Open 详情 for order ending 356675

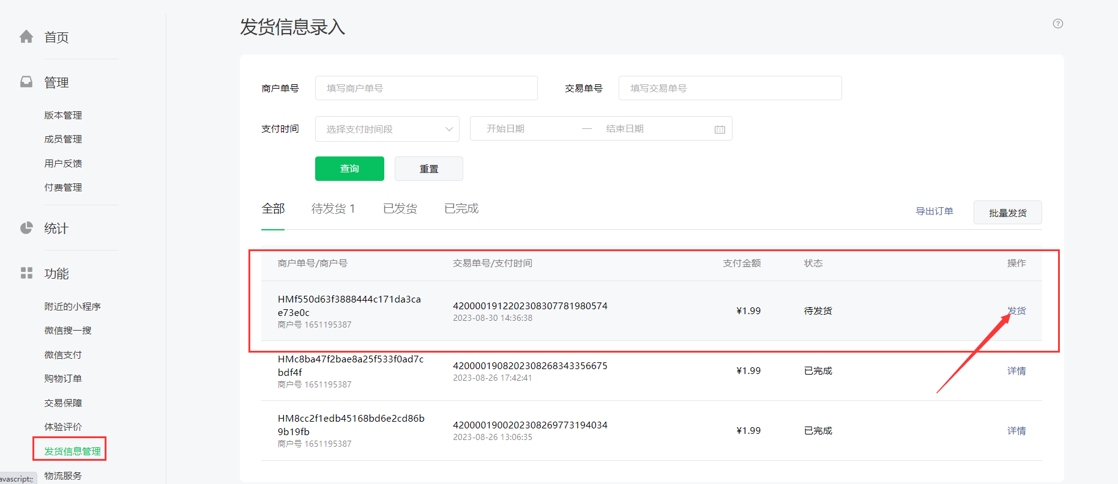(x=1016, y=371)
